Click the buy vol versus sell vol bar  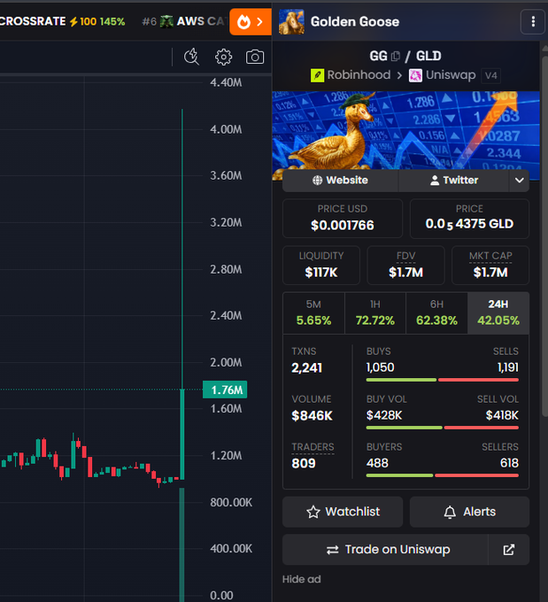click(x=443, y=428)
